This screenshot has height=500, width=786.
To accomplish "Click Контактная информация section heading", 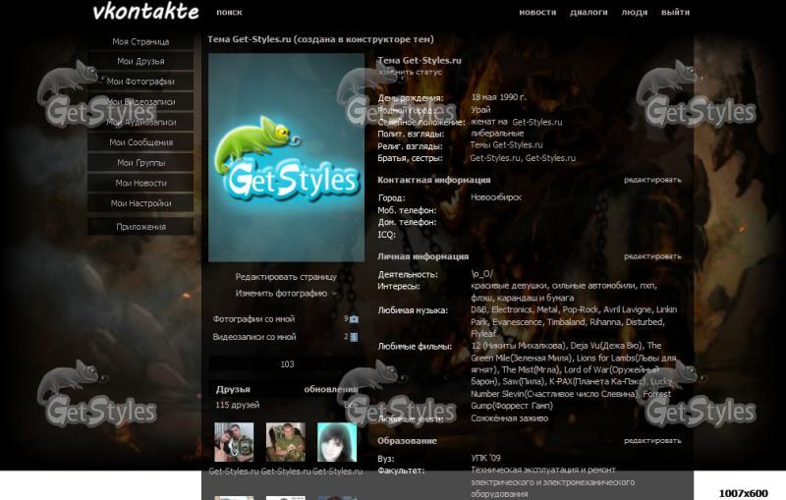I will [433, 180].
